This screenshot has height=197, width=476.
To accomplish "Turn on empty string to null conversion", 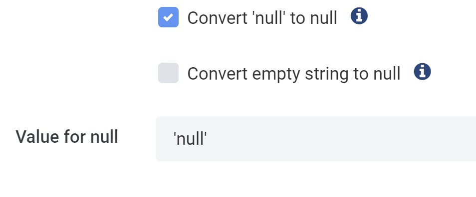I will pos(169,73).
